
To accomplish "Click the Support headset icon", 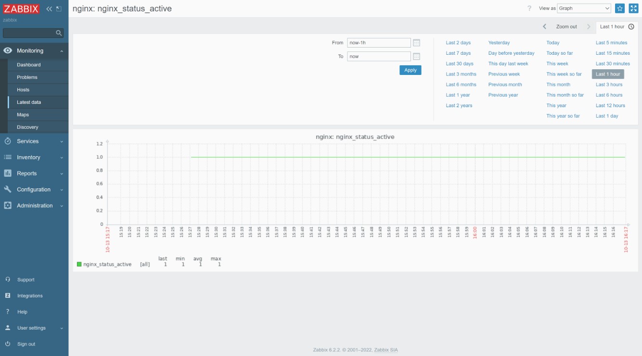I will [8, 280].
